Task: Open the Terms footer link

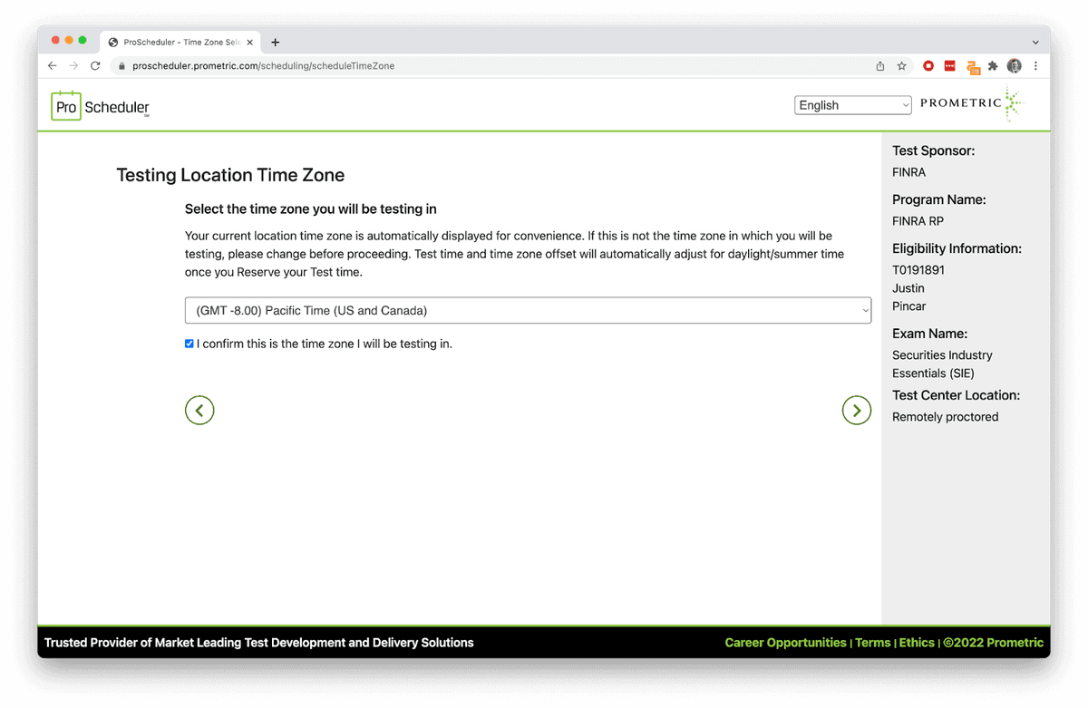Action: click(872, 643)
